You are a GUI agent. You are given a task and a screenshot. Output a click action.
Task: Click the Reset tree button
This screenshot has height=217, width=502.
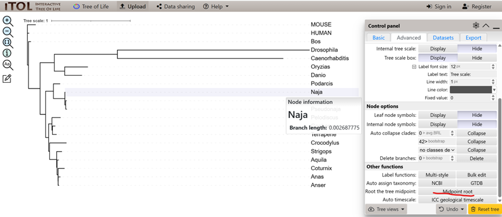point(485,209)
